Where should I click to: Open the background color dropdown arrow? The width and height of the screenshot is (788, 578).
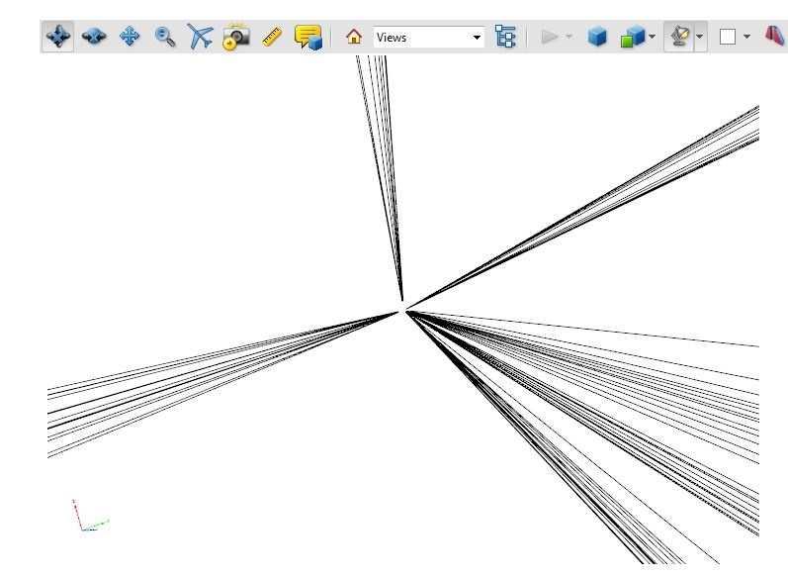746,37
